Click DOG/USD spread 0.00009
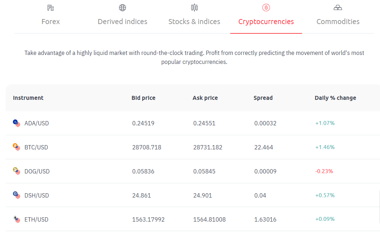 (x=265, y=171)
